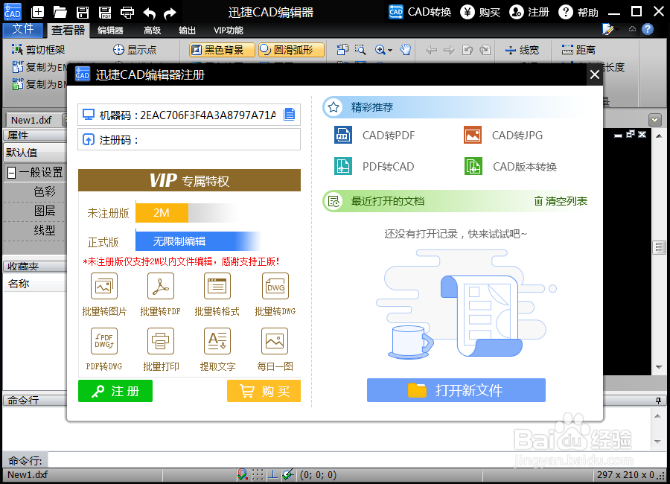Follow the CAD转JPG conversion link
The width and height of the screenshot is (670, 484).
[x=517, y=135]
